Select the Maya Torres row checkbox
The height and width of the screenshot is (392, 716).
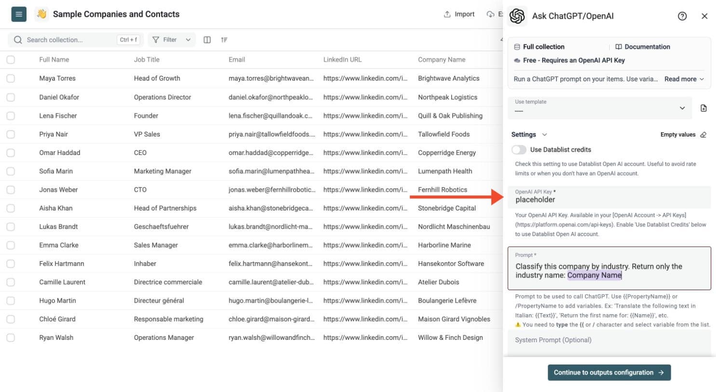[x=11, y=78]
